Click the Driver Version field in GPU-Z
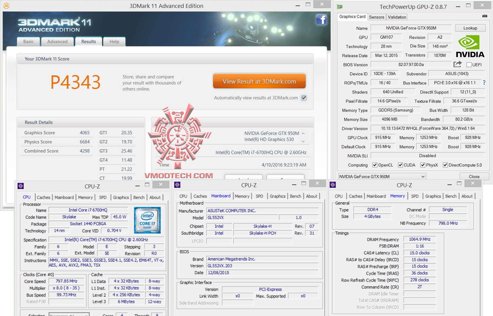The width and height of the screenshot is (493, 316). click(428, 128)
